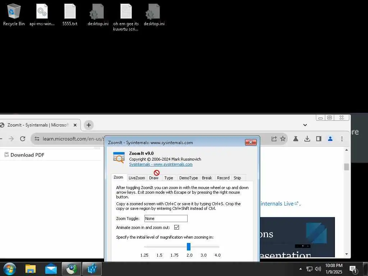
Task: Click the browser address bar URL
Action: 73,139
